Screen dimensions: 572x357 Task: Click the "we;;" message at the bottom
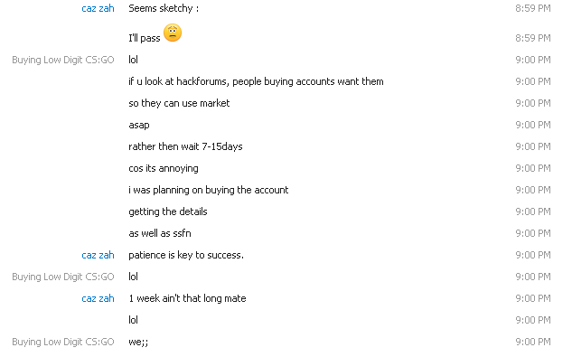pyautogui.click(x=138, y=342)
